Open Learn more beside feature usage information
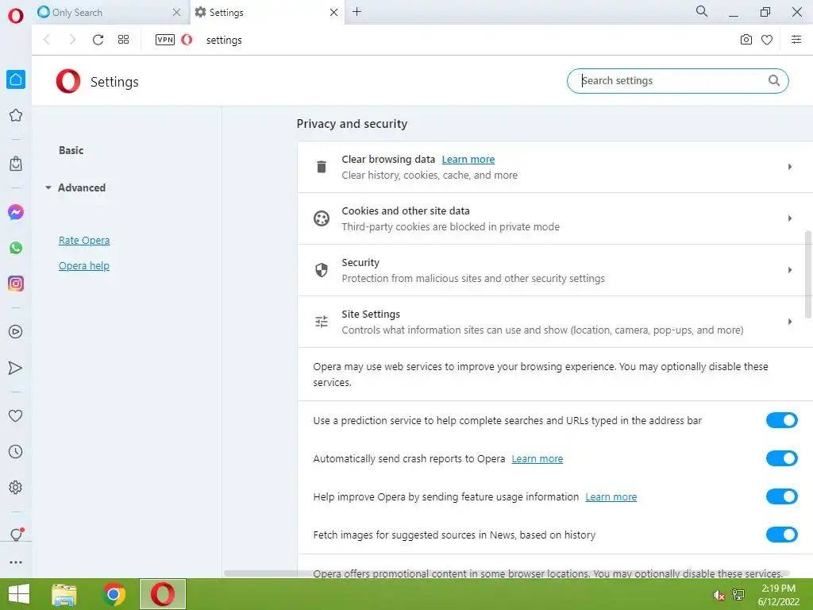This screenshot has width=813, height=610. tap(611, 497)
